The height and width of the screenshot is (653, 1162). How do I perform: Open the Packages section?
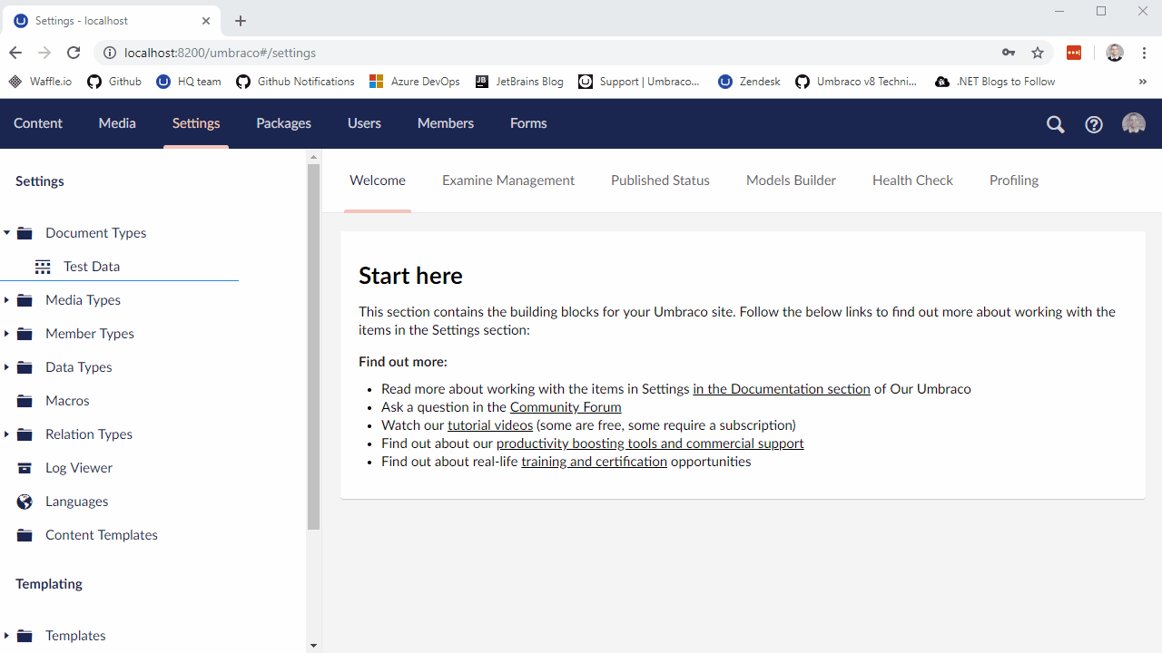point(283,123)
